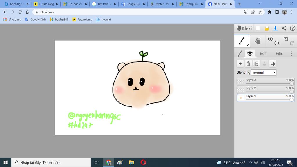Open the Chrome three-dot menu
The height and width of the screenshot is (167, 297).
tap(292, 12)
